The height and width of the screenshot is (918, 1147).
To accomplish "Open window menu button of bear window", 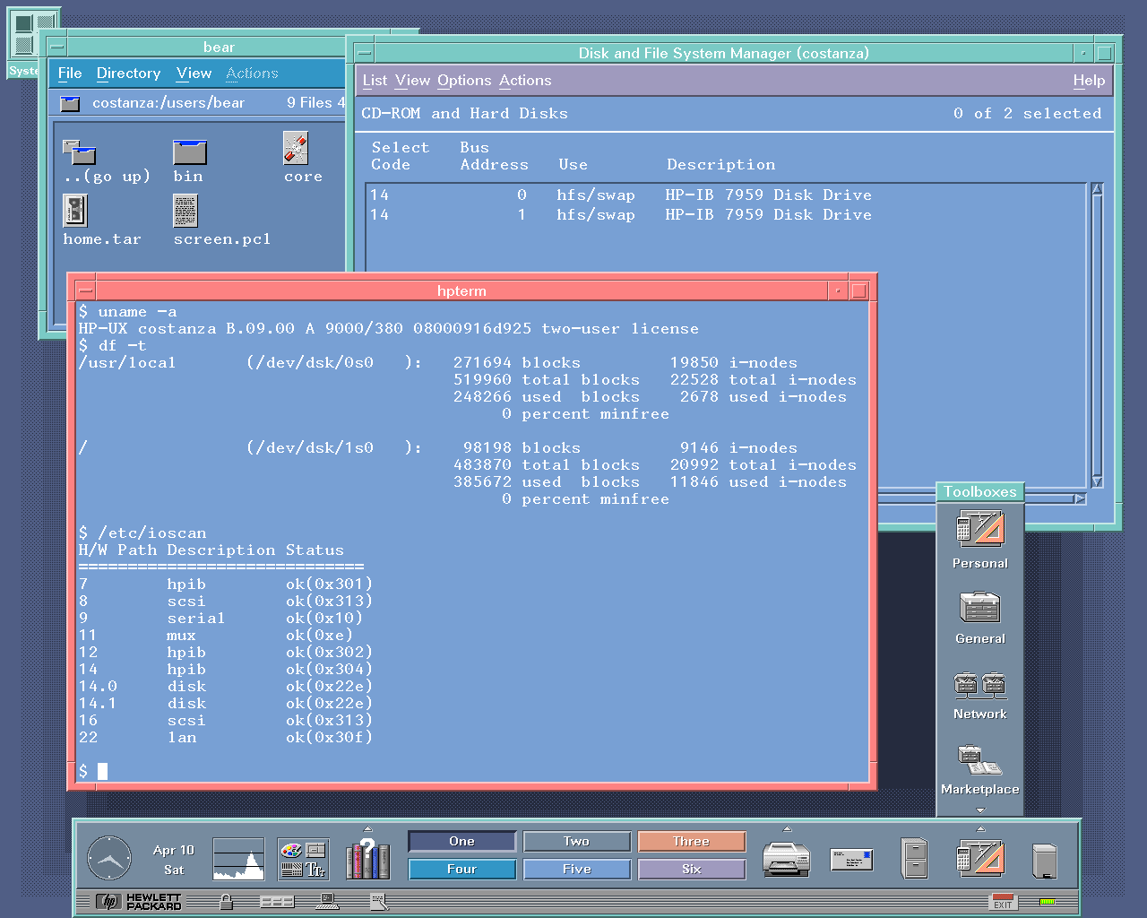I will coord(56,47).
